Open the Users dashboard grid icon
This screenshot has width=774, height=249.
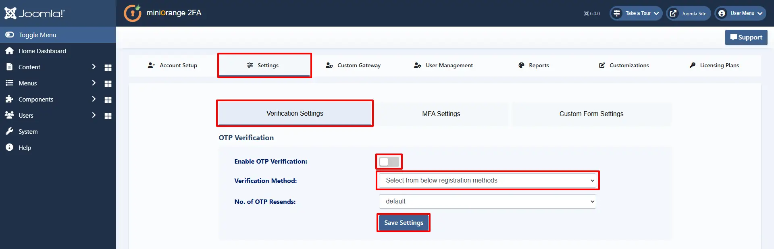point(108,116)
